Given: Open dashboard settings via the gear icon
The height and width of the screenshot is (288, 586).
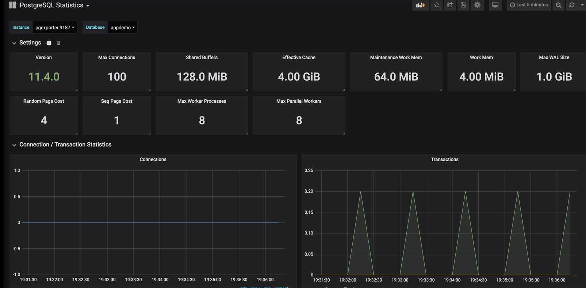Looking at the screenshot, I should pyautogui.click(x=477, y=5).
